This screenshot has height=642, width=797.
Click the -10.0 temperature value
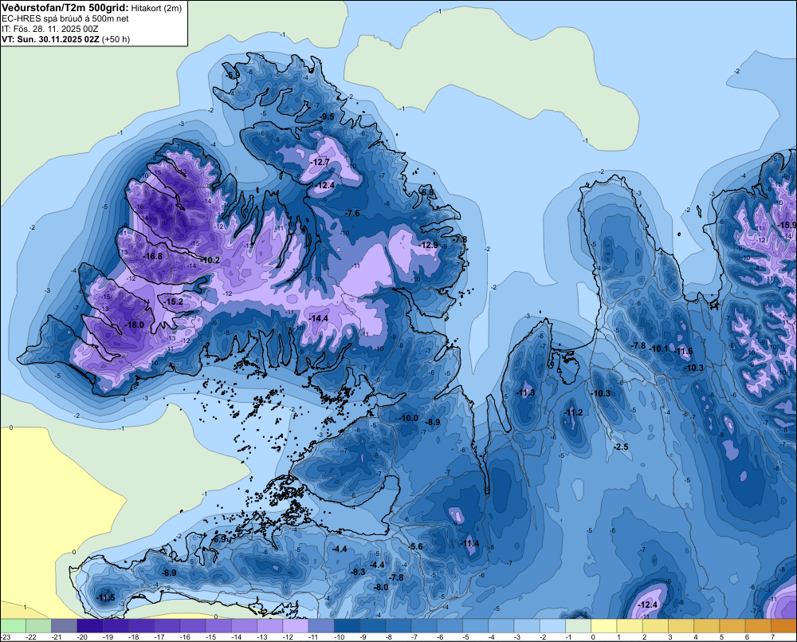(409, 418)
